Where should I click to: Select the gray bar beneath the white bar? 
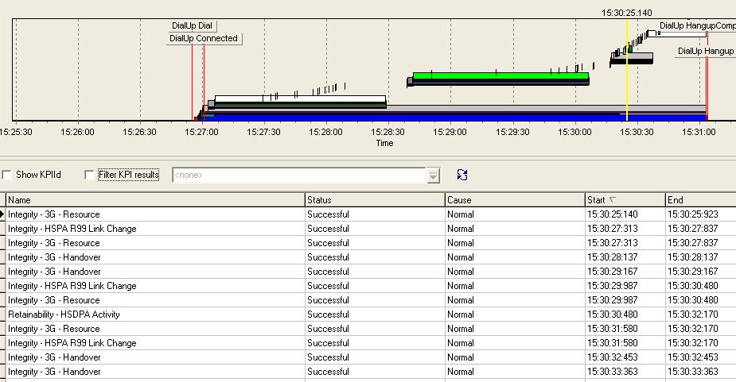point(455,109)
